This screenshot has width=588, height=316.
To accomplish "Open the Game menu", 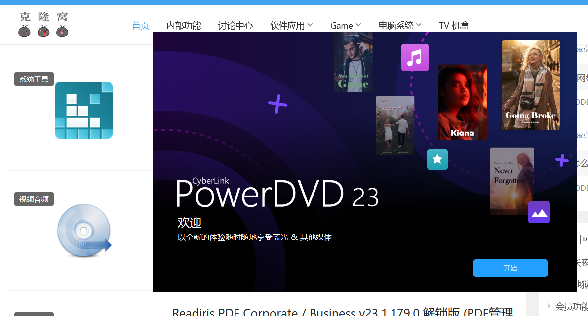I will [341, 26].
